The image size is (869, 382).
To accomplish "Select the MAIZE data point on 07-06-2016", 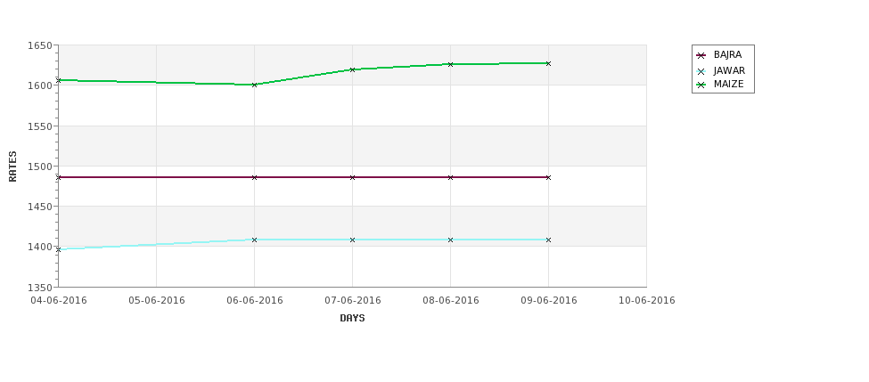I will (352, 69).
